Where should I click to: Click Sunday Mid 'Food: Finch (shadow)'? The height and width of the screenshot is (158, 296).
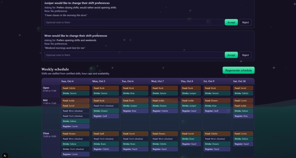point(75,116)
